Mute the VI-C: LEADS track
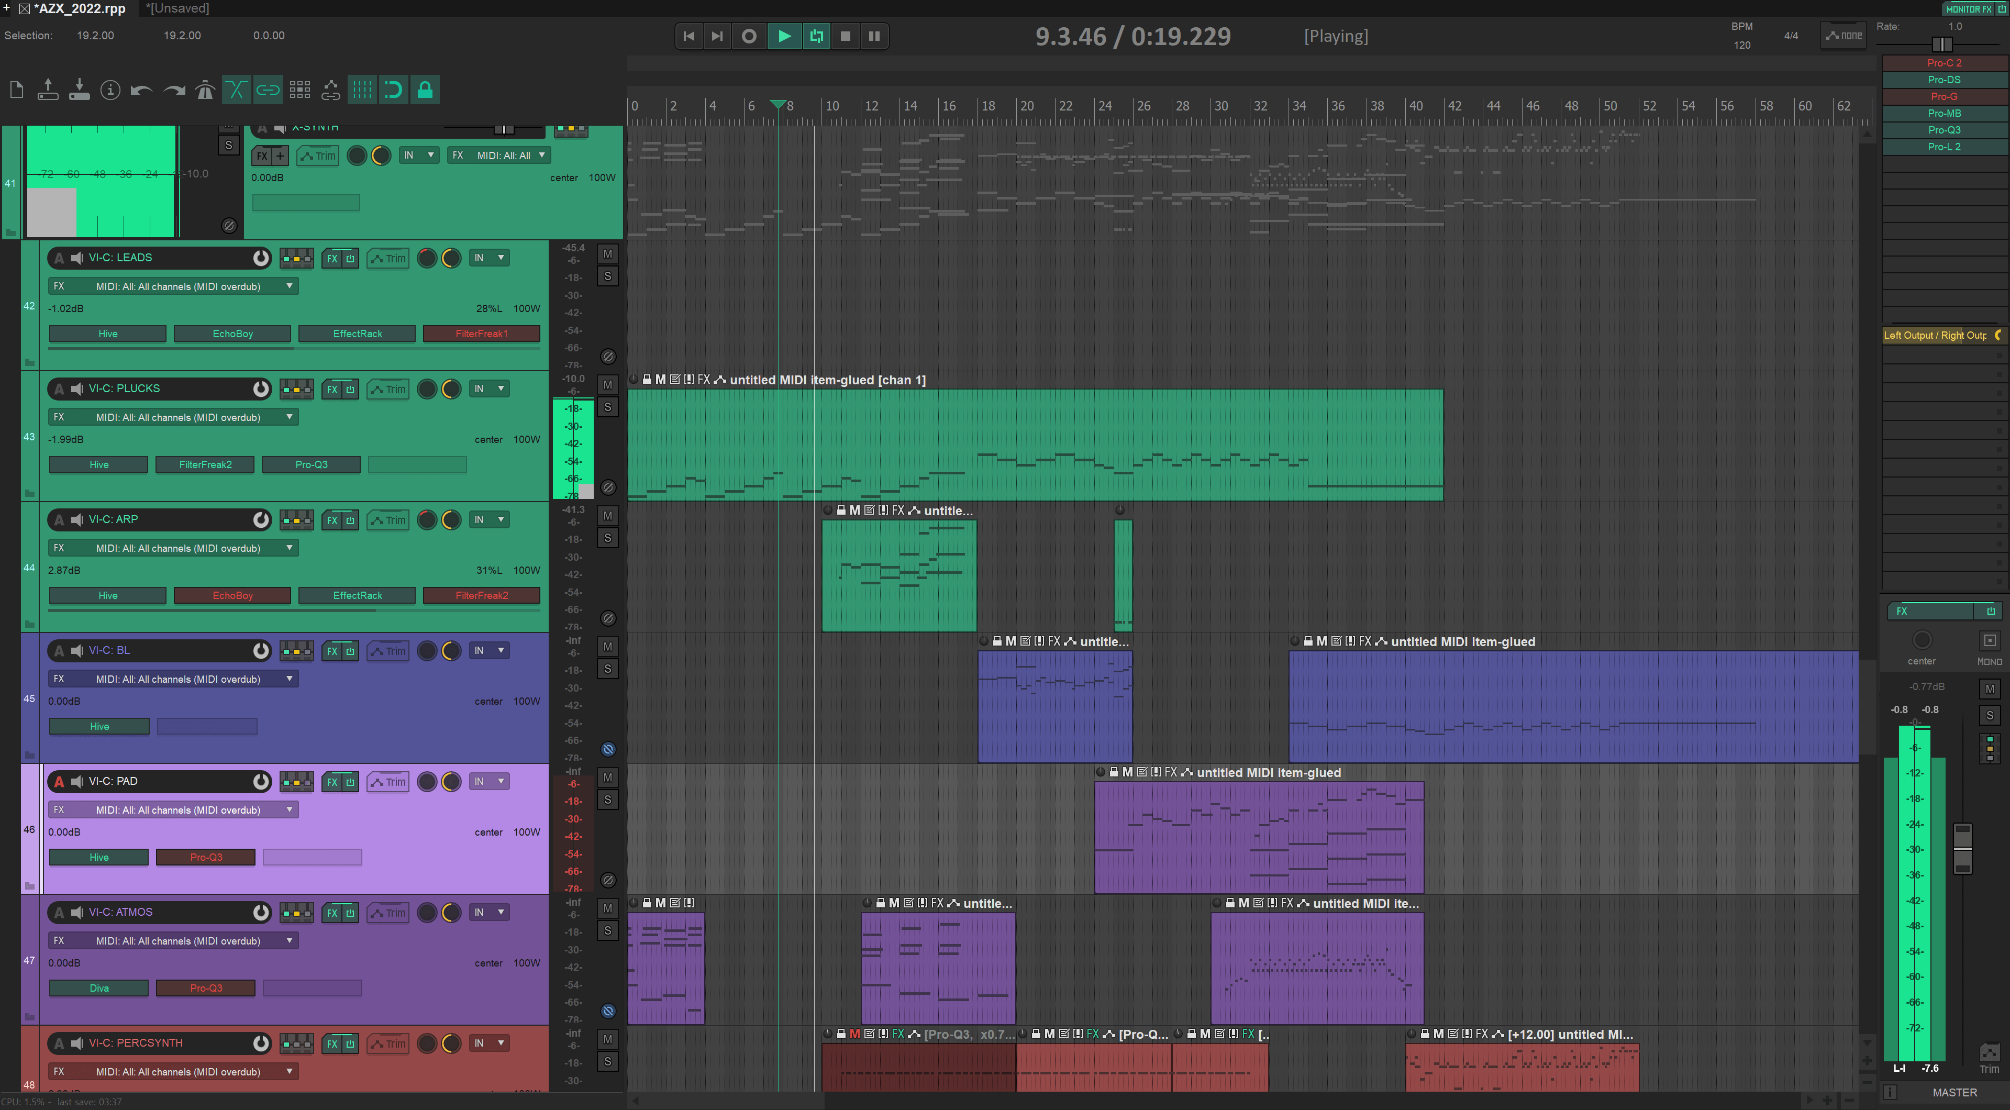 pos(608,254)
